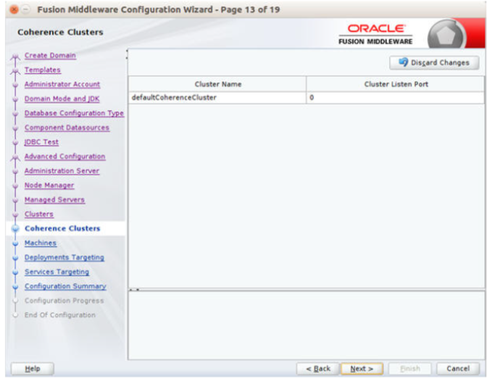The width and height of the screenshot is (492, 384).
Task: Click the Discard Changes button
Action: click(x=434, y=63)
